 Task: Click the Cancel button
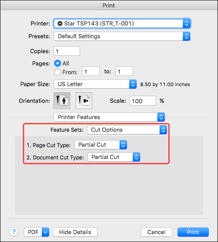[x=156, y=232]
